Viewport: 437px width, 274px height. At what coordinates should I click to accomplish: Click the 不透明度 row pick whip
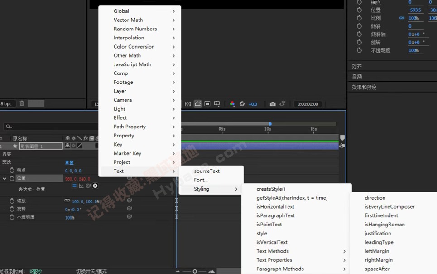(x=130, y=216)
